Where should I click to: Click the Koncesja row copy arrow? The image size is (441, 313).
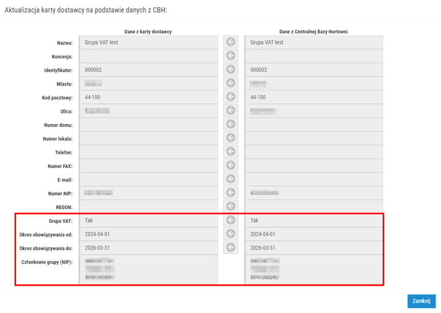point(231,56)
